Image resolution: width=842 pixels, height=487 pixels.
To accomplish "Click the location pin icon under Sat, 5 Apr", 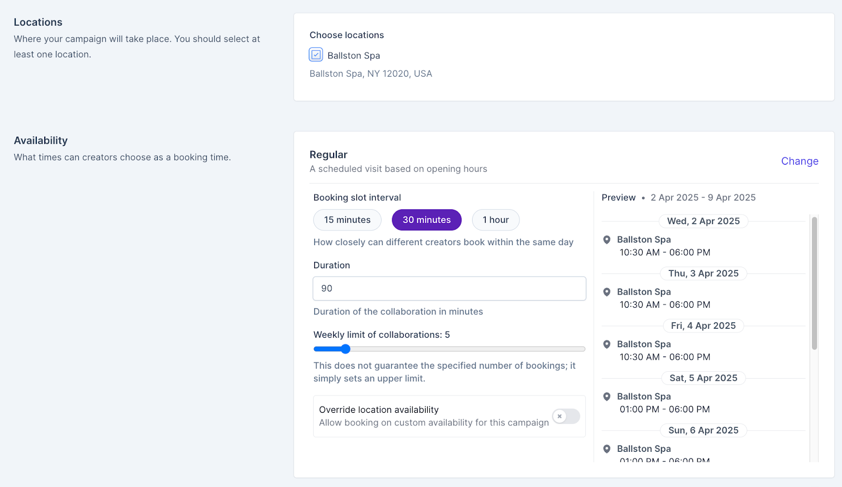I will point(607,397).
